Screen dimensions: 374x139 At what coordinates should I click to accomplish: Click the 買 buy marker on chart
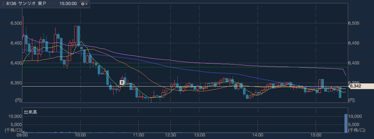point(122,83)
